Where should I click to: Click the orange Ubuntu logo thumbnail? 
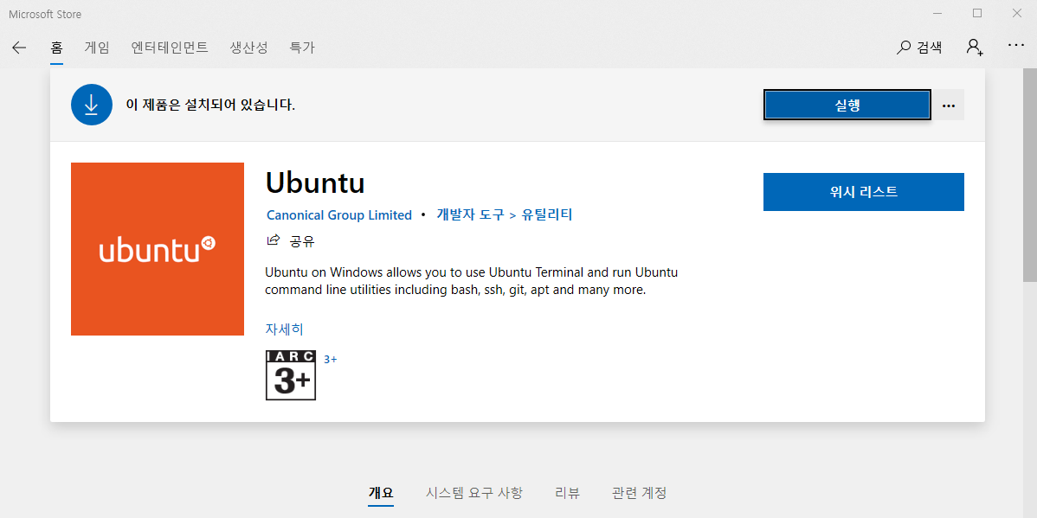pos(158,249)
